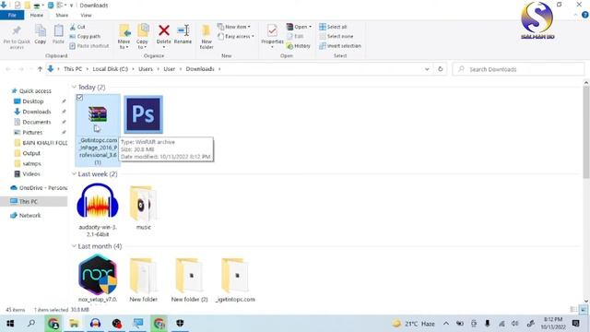Select Videos in navigation pane

coord(30,174)
